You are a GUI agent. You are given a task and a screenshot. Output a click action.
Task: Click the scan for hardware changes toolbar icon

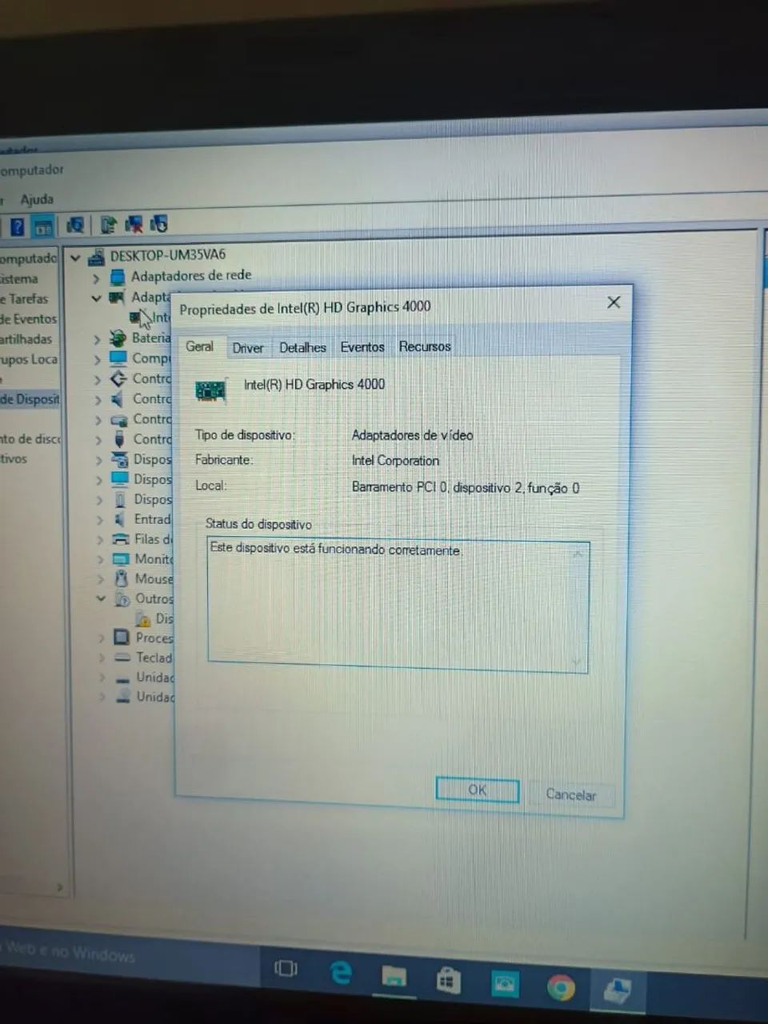coord(76,225)
